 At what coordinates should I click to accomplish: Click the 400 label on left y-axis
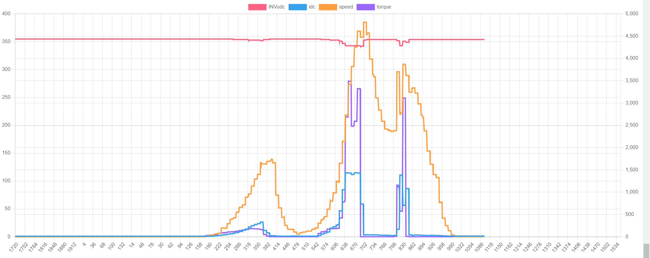[x=6, y=14]
